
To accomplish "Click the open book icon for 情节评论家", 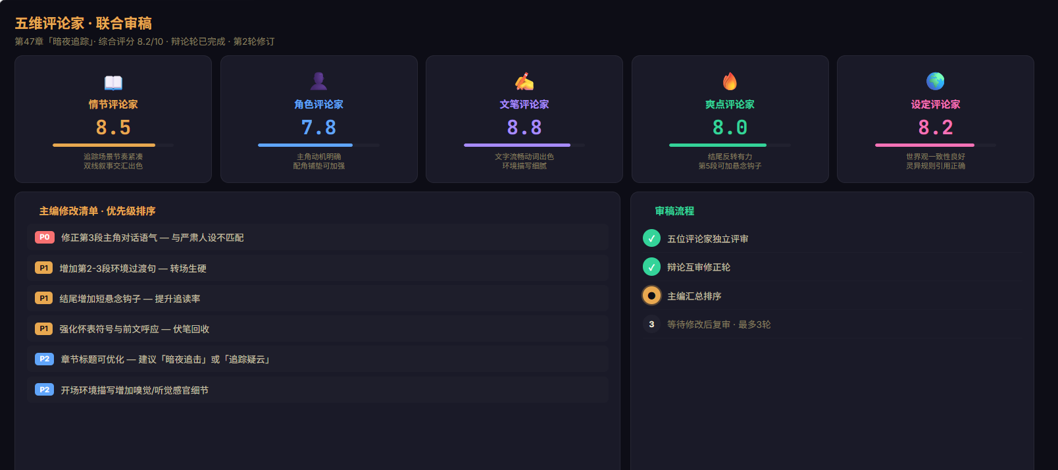I will click(x=113, y=82).
